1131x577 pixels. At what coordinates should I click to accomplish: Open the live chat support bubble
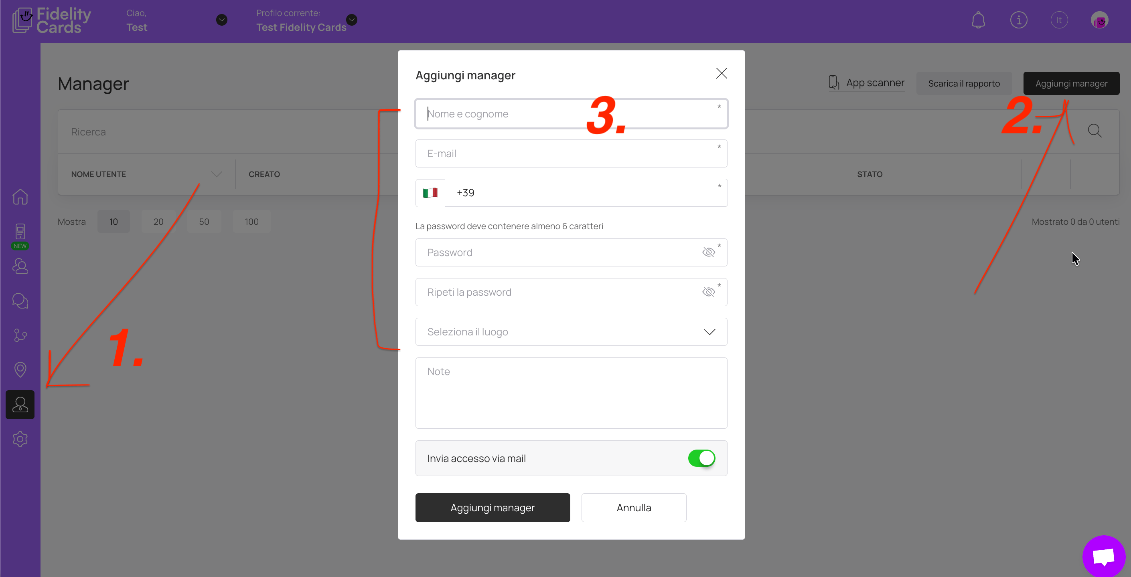tap(1103, 556)
